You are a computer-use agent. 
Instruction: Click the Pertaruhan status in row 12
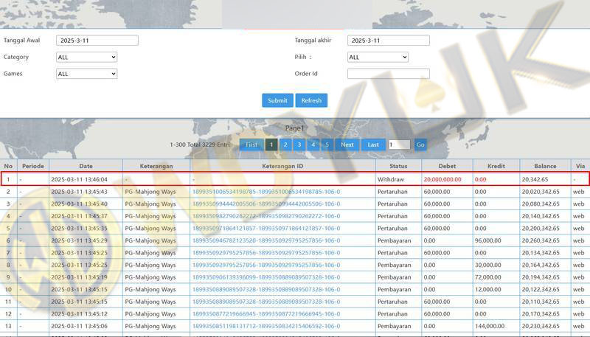tap(392, 314)
